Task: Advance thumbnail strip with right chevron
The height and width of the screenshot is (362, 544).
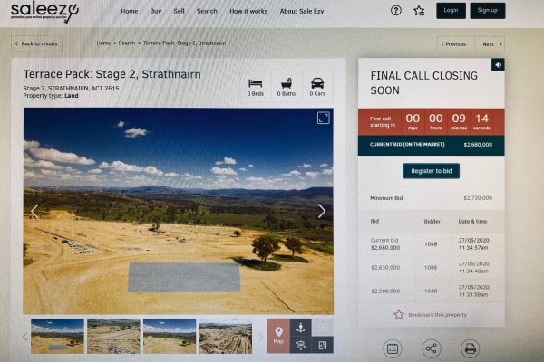Action: pyautogui.click(x=260, y=337)
